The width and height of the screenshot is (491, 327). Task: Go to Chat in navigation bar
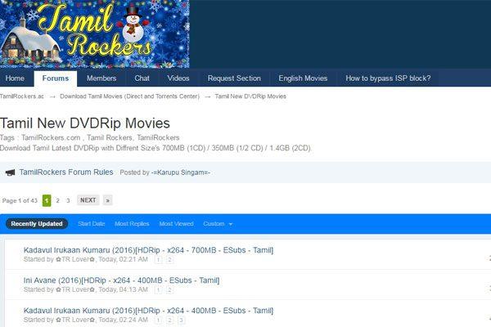click(142, 78)
